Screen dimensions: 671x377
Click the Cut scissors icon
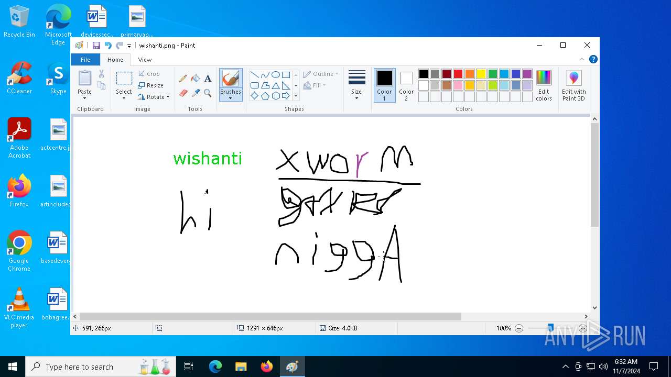[102, 74]
